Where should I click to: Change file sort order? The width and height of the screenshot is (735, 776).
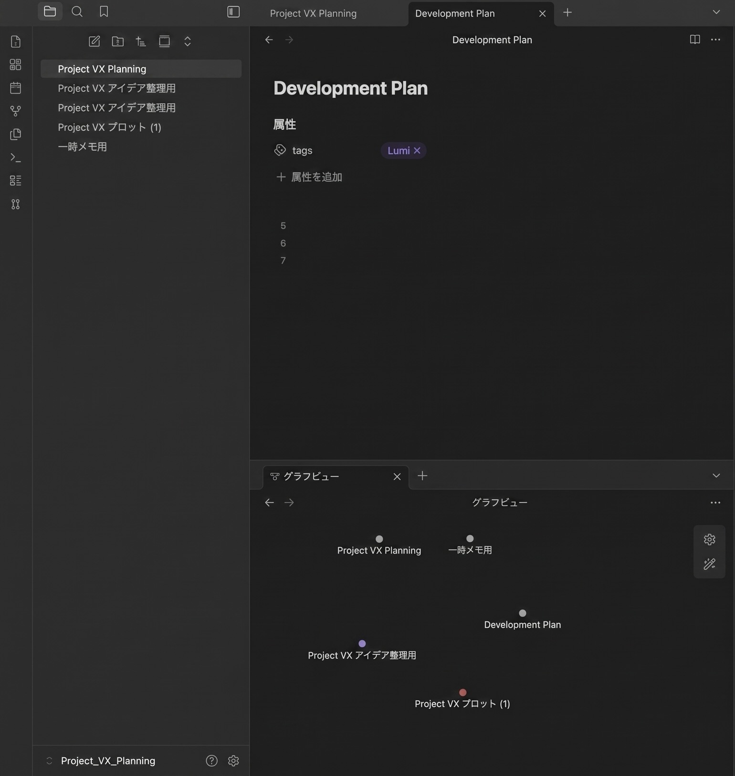point(141,41)
